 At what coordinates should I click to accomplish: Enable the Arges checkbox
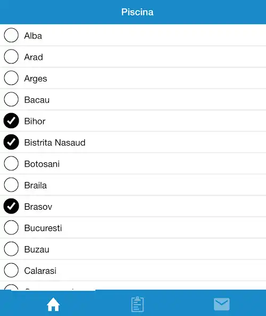click(x=11, y=78)
